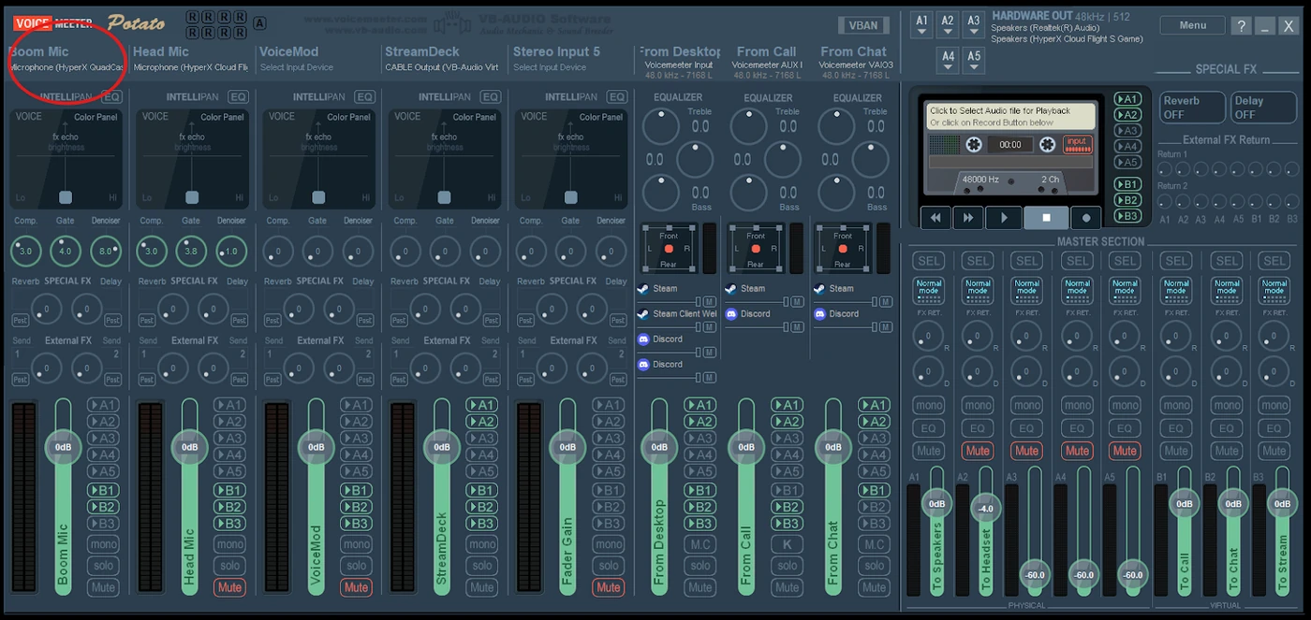The width and height of the screenshot is (1311, 620).
Task: Rewind the cassette recorder
Action: tap(935, 218)
